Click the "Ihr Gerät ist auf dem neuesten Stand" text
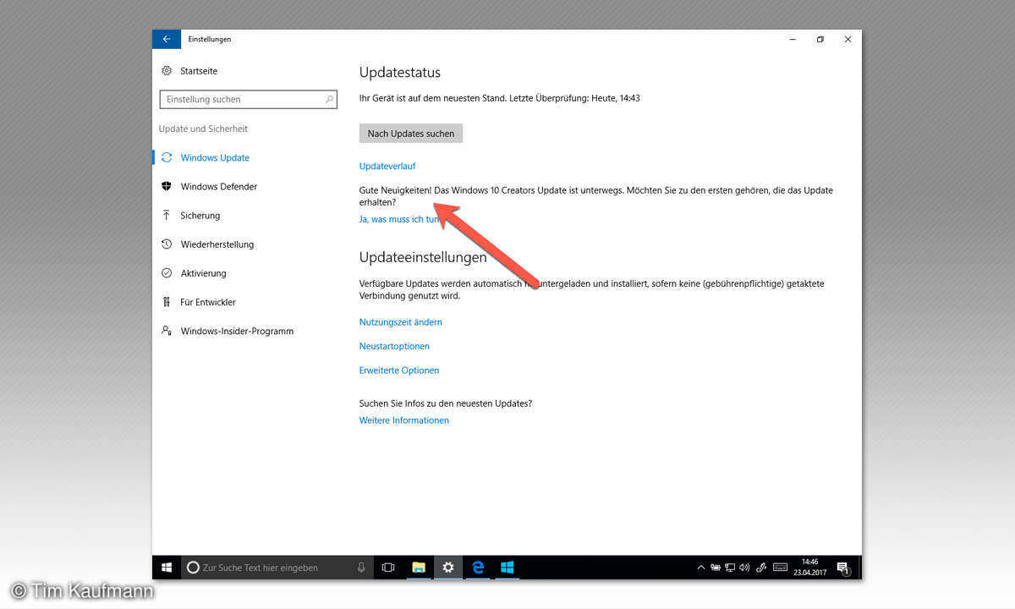This screenshot has height=609, width=1015. point(431,98)
